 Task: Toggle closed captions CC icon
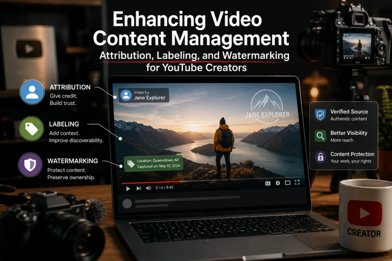click(x=268, y=183)
